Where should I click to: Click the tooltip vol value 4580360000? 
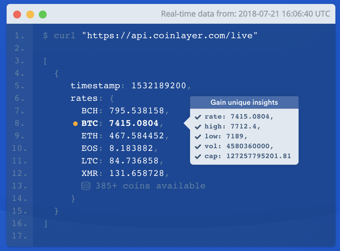pyautogui.click(x=248, y=146)
